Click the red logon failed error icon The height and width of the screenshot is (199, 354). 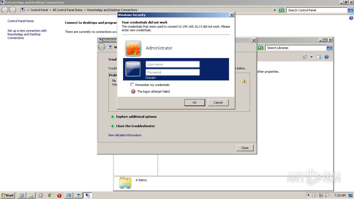133,91
